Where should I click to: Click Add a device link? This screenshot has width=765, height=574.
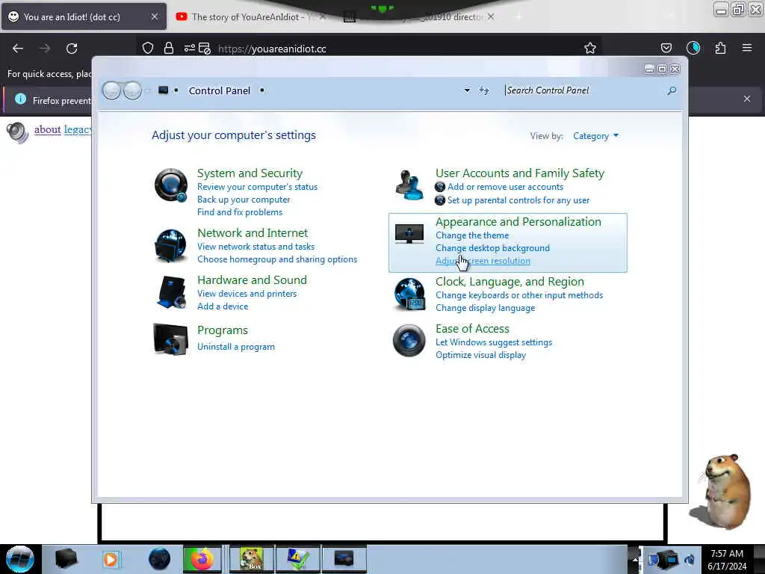pos(223,306)
